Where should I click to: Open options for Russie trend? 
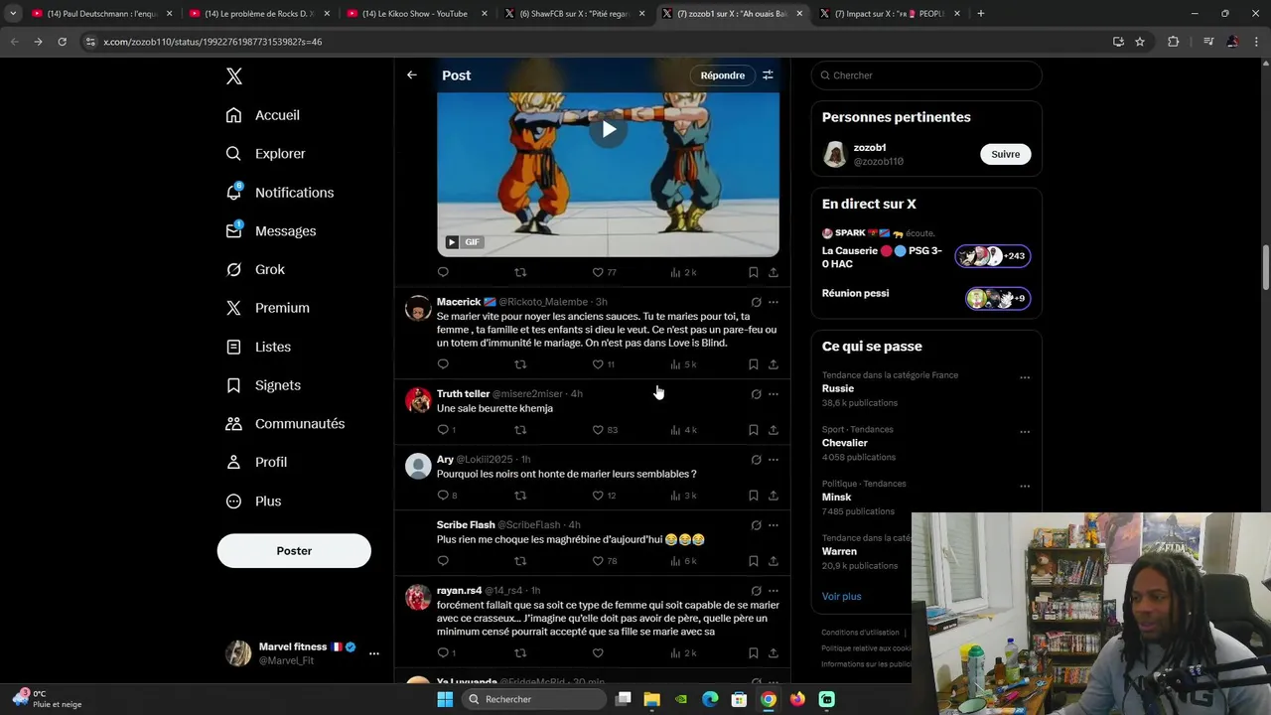tap(1025, 377)
